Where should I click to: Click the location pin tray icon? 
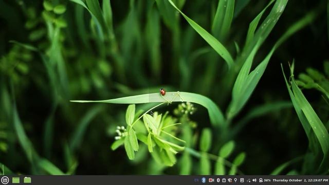pos(235,180)
